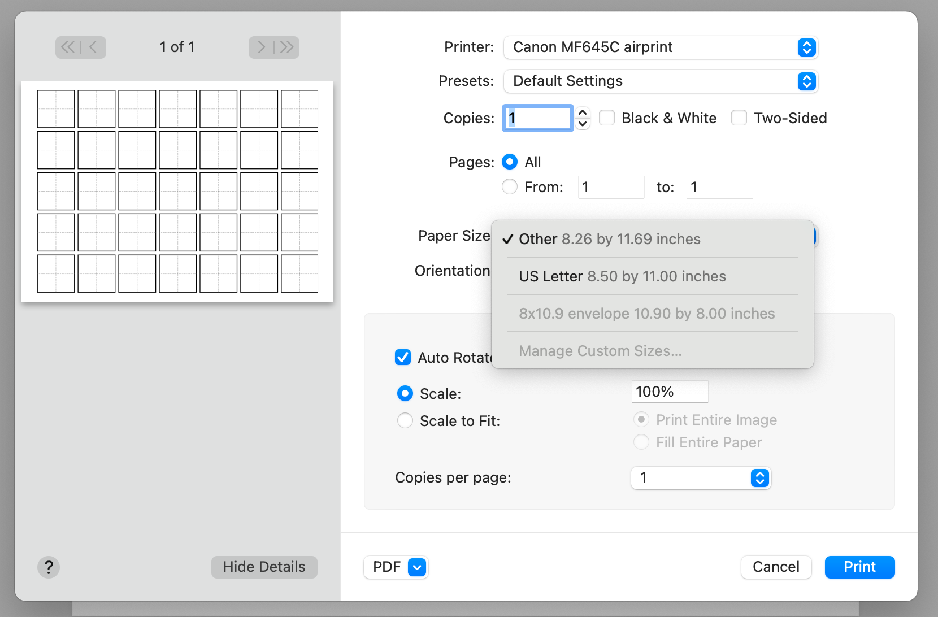Go to the previous preview page
Screen dimensions: 938x617
coord(95,47)
